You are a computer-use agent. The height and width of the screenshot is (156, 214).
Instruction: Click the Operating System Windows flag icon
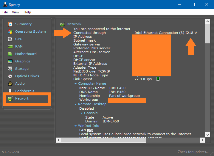10,31
